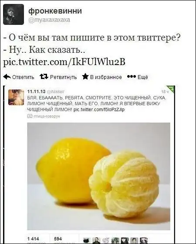Viewport: 196px width, 244px height.
Task: Click the retweet arrows icon
Action: [44, 76]
